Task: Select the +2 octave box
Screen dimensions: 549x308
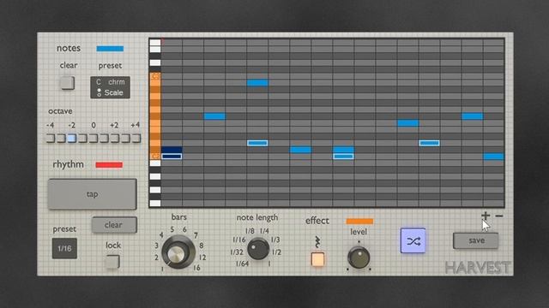Action: (114, 139)
